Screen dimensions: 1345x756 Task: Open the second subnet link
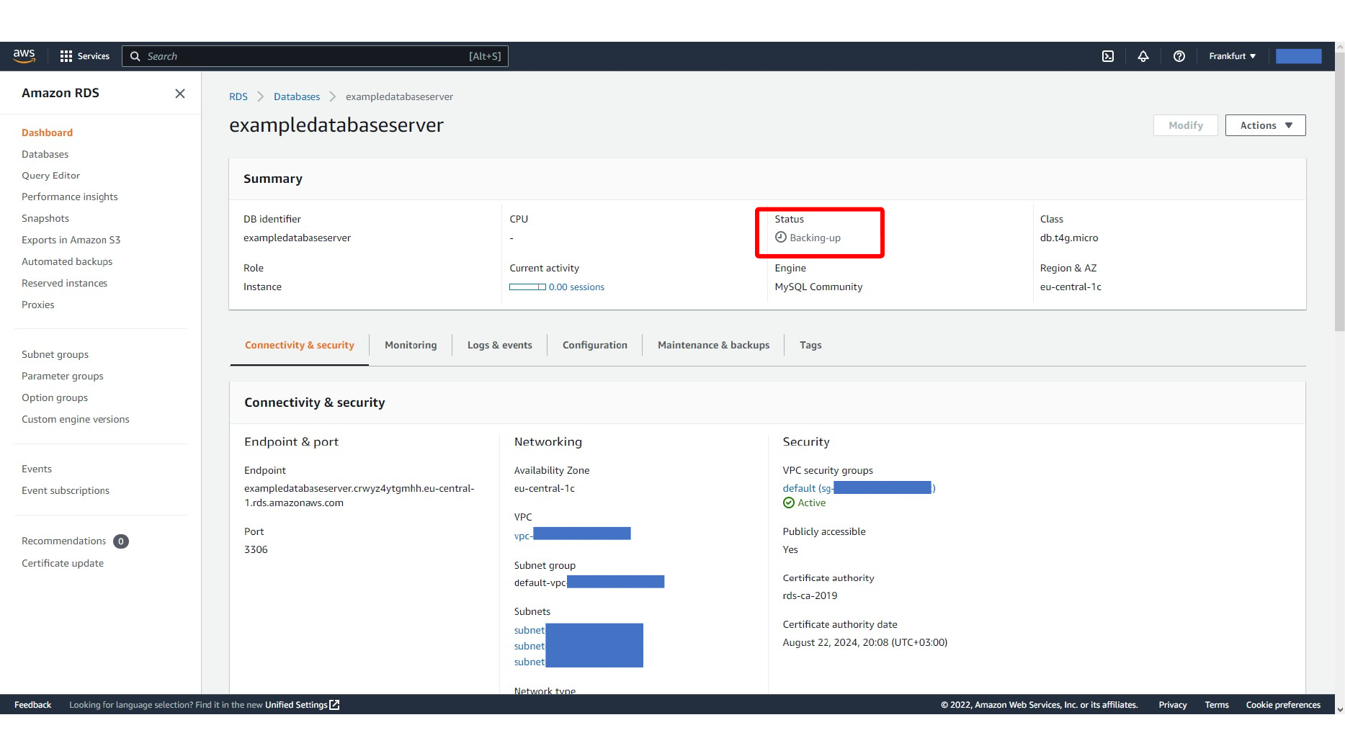click(578, 647)
